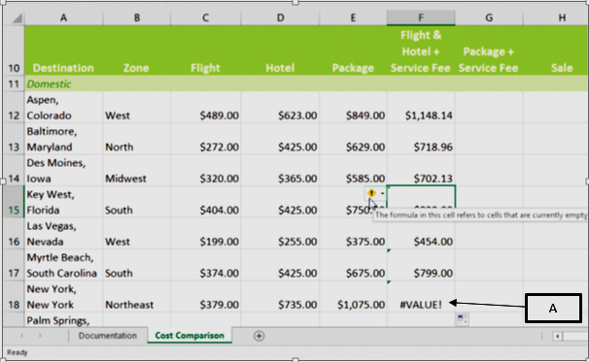The width and height of the screenshot is (589, 362).
Task: Click the $489.00 flight cell
Action: click(x=205, y=108)
